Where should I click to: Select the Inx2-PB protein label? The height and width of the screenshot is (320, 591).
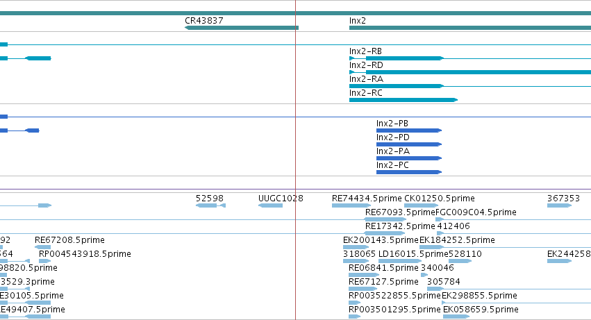(x=392, y=124)
